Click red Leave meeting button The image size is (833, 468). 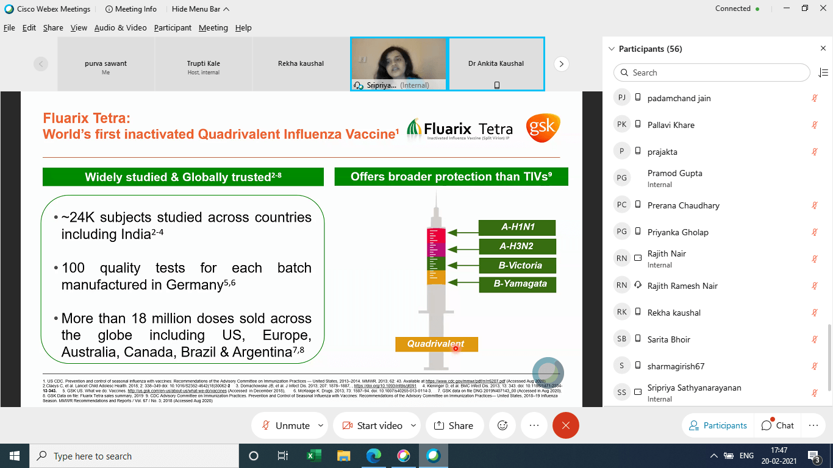tap(565, 425)
